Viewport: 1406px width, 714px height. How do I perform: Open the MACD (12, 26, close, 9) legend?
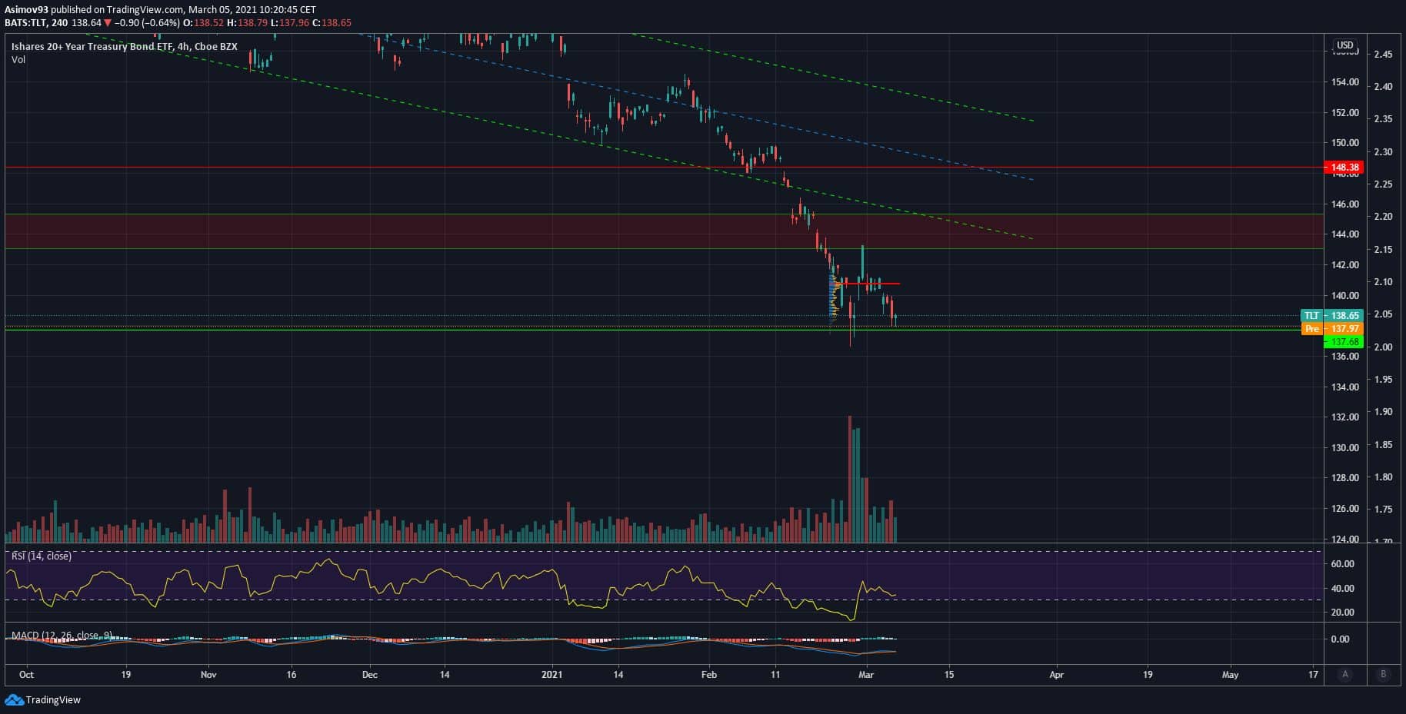tap(62, 636)
